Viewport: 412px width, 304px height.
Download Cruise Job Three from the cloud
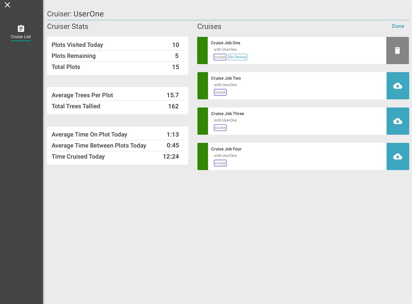(397, 121)
